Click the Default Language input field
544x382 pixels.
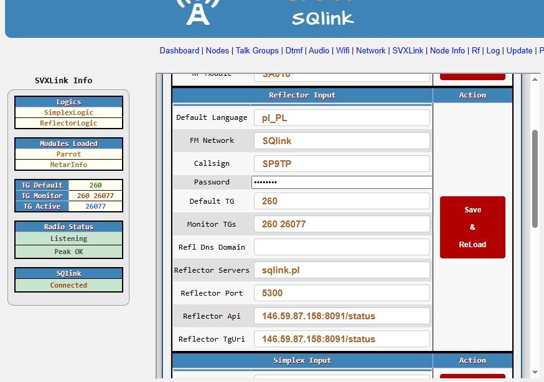pos(342,118)
